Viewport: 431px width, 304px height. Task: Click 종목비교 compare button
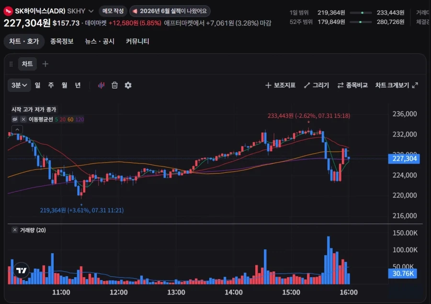click(x=352, y=85)
